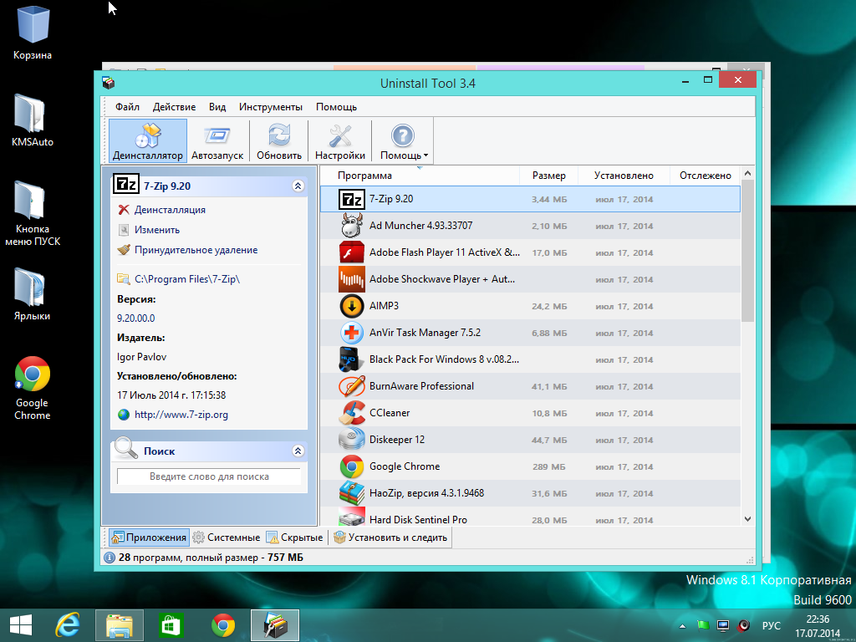The image size is (856, 642).
Task: Select the Adobe Flash Player icon
Action: pos(352,252)
